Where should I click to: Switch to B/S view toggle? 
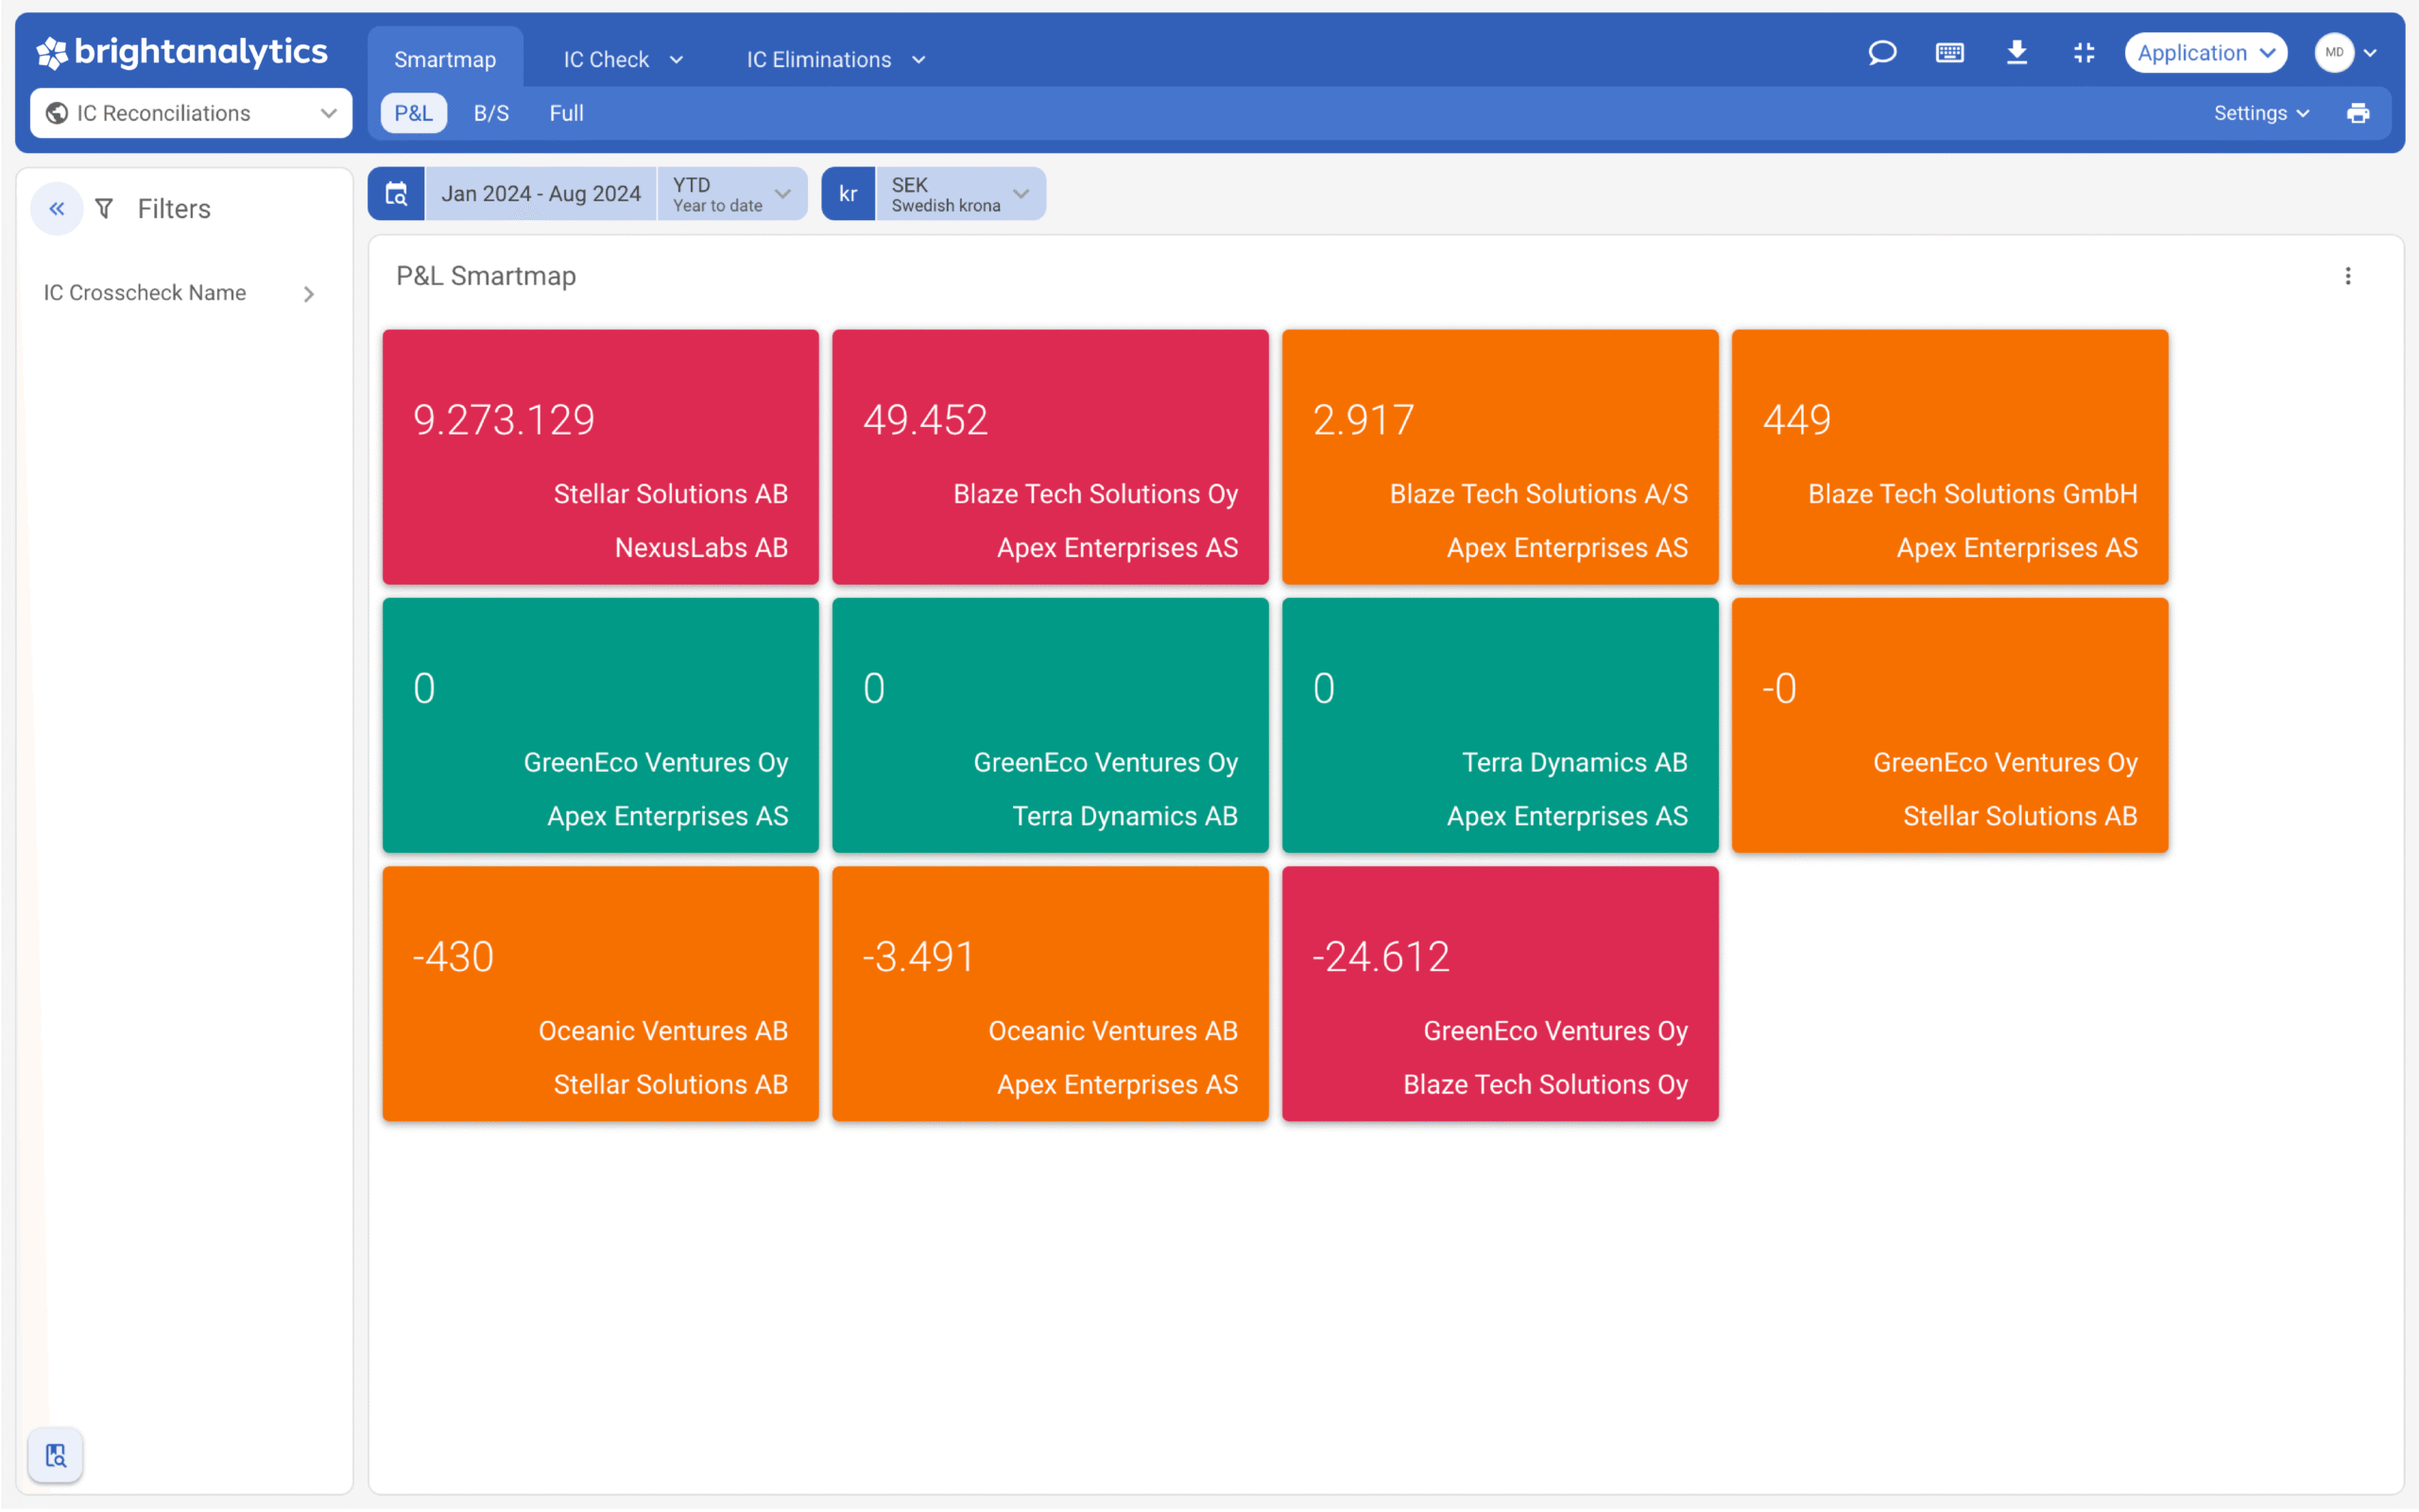click(491, 113)
